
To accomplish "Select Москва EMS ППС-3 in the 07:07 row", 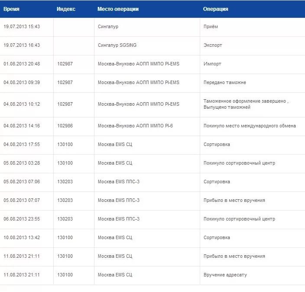I will click(119, 201).
